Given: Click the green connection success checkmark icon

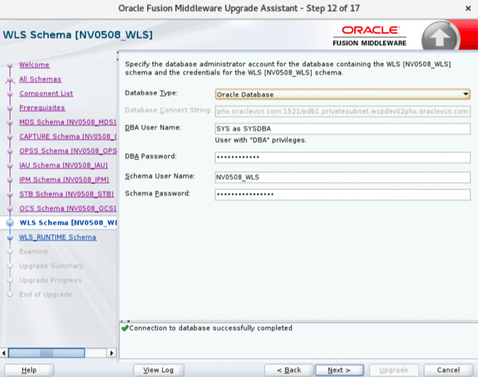Looking at the screenshot, I should [125, 328].
